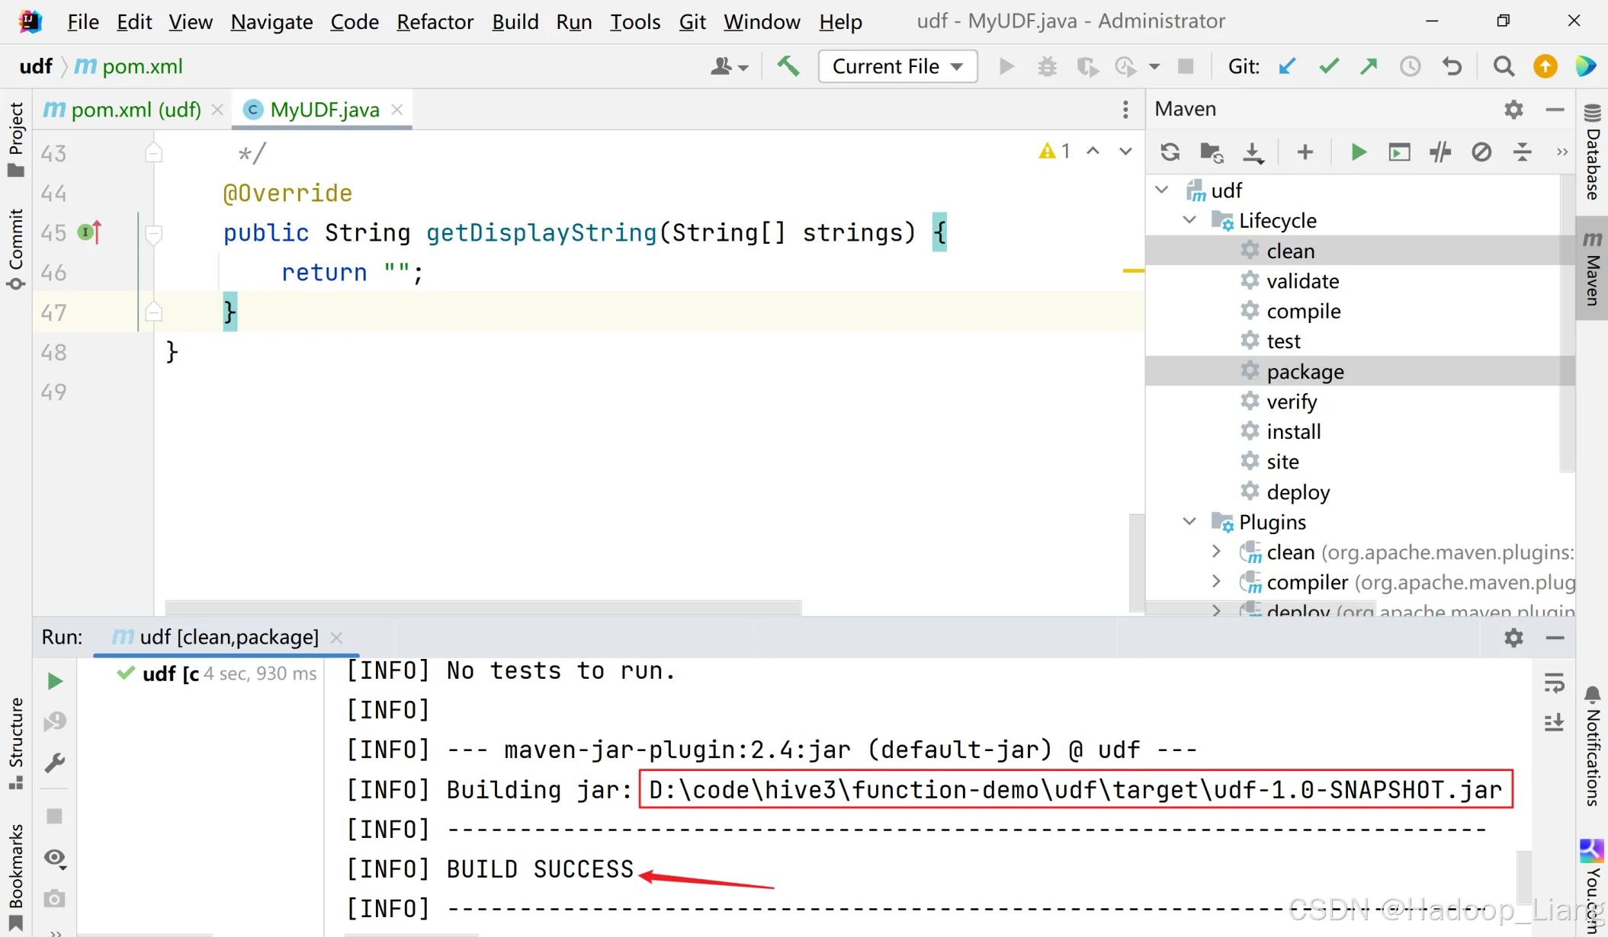The height and width of the screenshot is (937, 1608).
Task: Click the Search Everywhere magnifier icon
Action: (x=1504, y=66)
